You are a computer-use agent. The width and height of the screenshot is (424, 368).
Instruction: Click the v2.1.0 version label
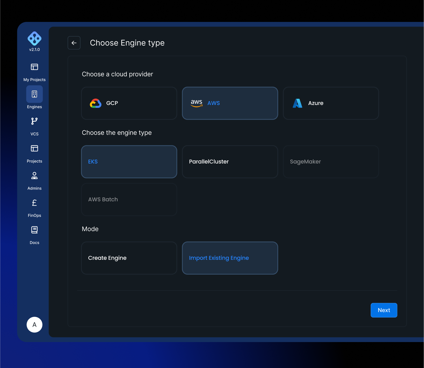[x=34, y=50]
